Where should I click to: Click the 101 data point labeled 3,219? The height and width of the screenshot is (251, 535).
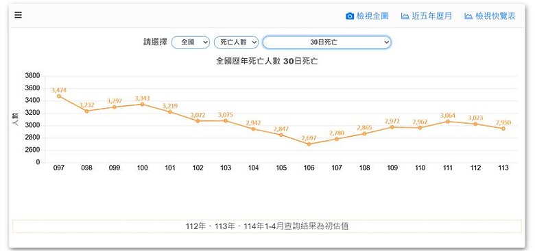[170, 112]
